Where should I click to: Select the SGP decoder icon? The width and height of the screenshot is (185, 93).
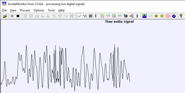coord(25,16)
